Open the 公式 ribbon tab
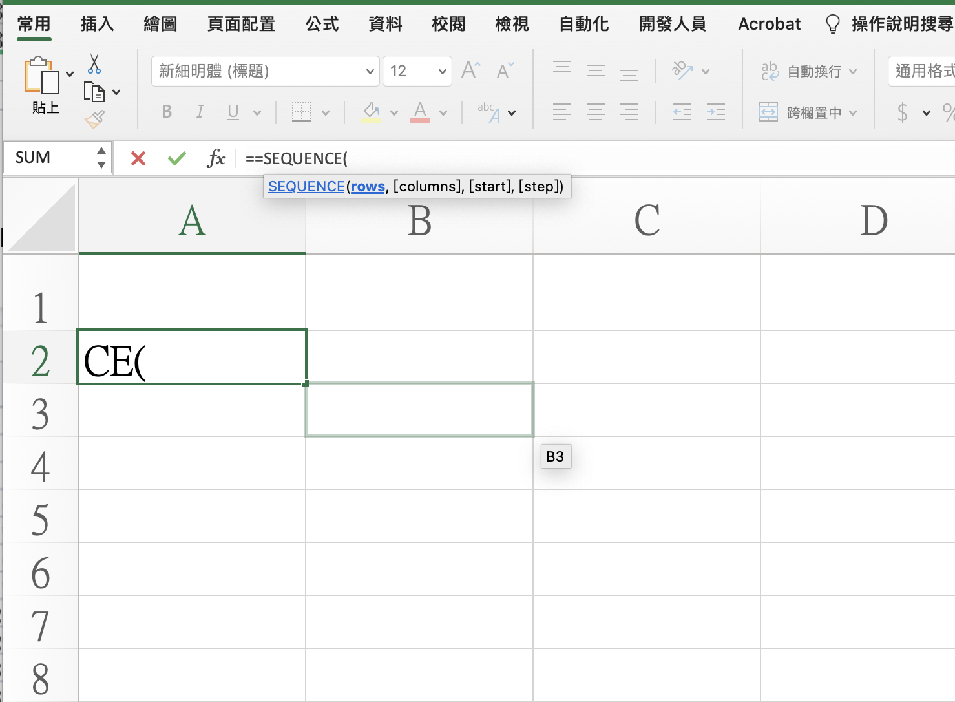955x702 pixels. pos(322,25)
